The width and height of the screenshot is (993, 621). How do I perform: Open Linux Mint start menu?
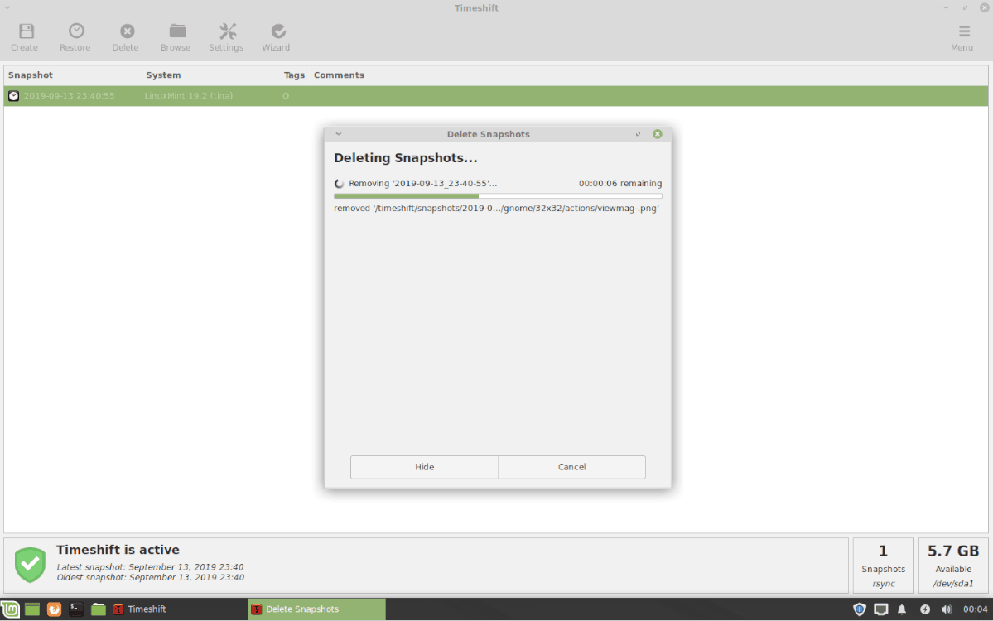(10, 609)
